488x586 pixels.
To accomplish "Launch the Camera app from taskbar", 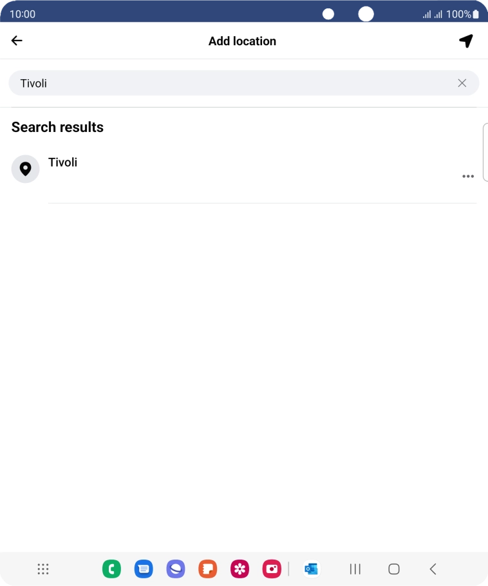I will [272, 569].
